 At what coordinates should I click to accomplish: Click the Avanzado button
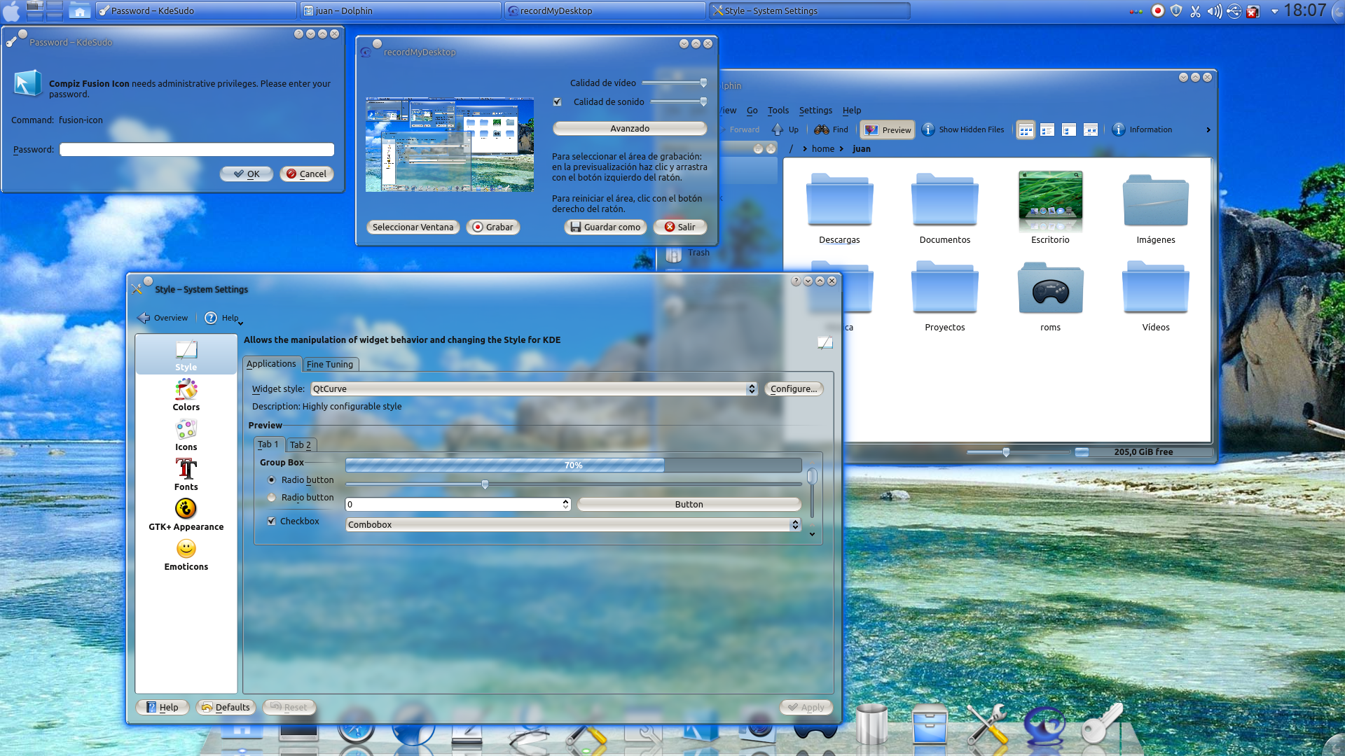tap(630, 129)
